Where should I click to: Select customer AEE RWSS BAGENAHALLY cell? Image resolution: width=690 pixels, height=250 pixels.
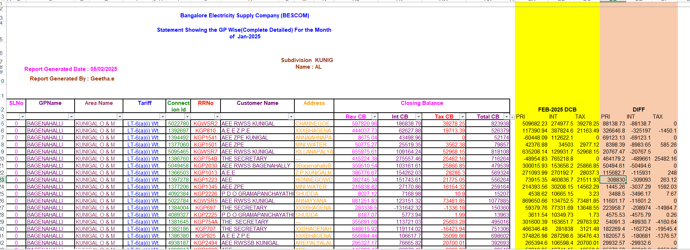[x=257, y=166]
